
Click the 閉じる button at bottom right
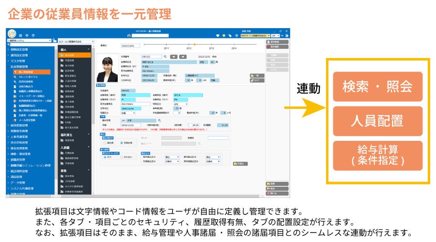click(274, 193)
